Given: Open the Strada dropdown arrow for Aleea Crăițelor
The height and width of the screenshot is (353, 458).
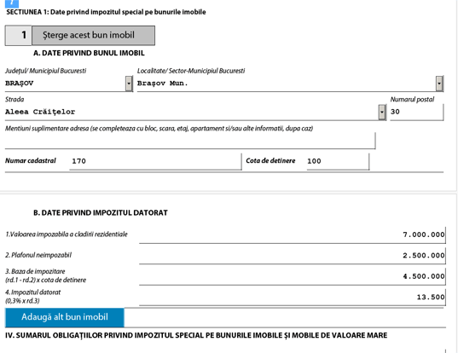Looking at the screenshot, I should [382, 112].
